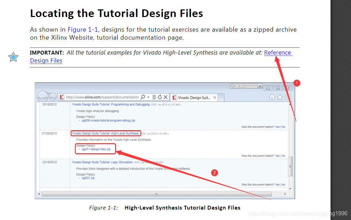Click the magnifier search icon in address bar
The height and width of the screenshot is (220, 351).
tap(143, 97)
